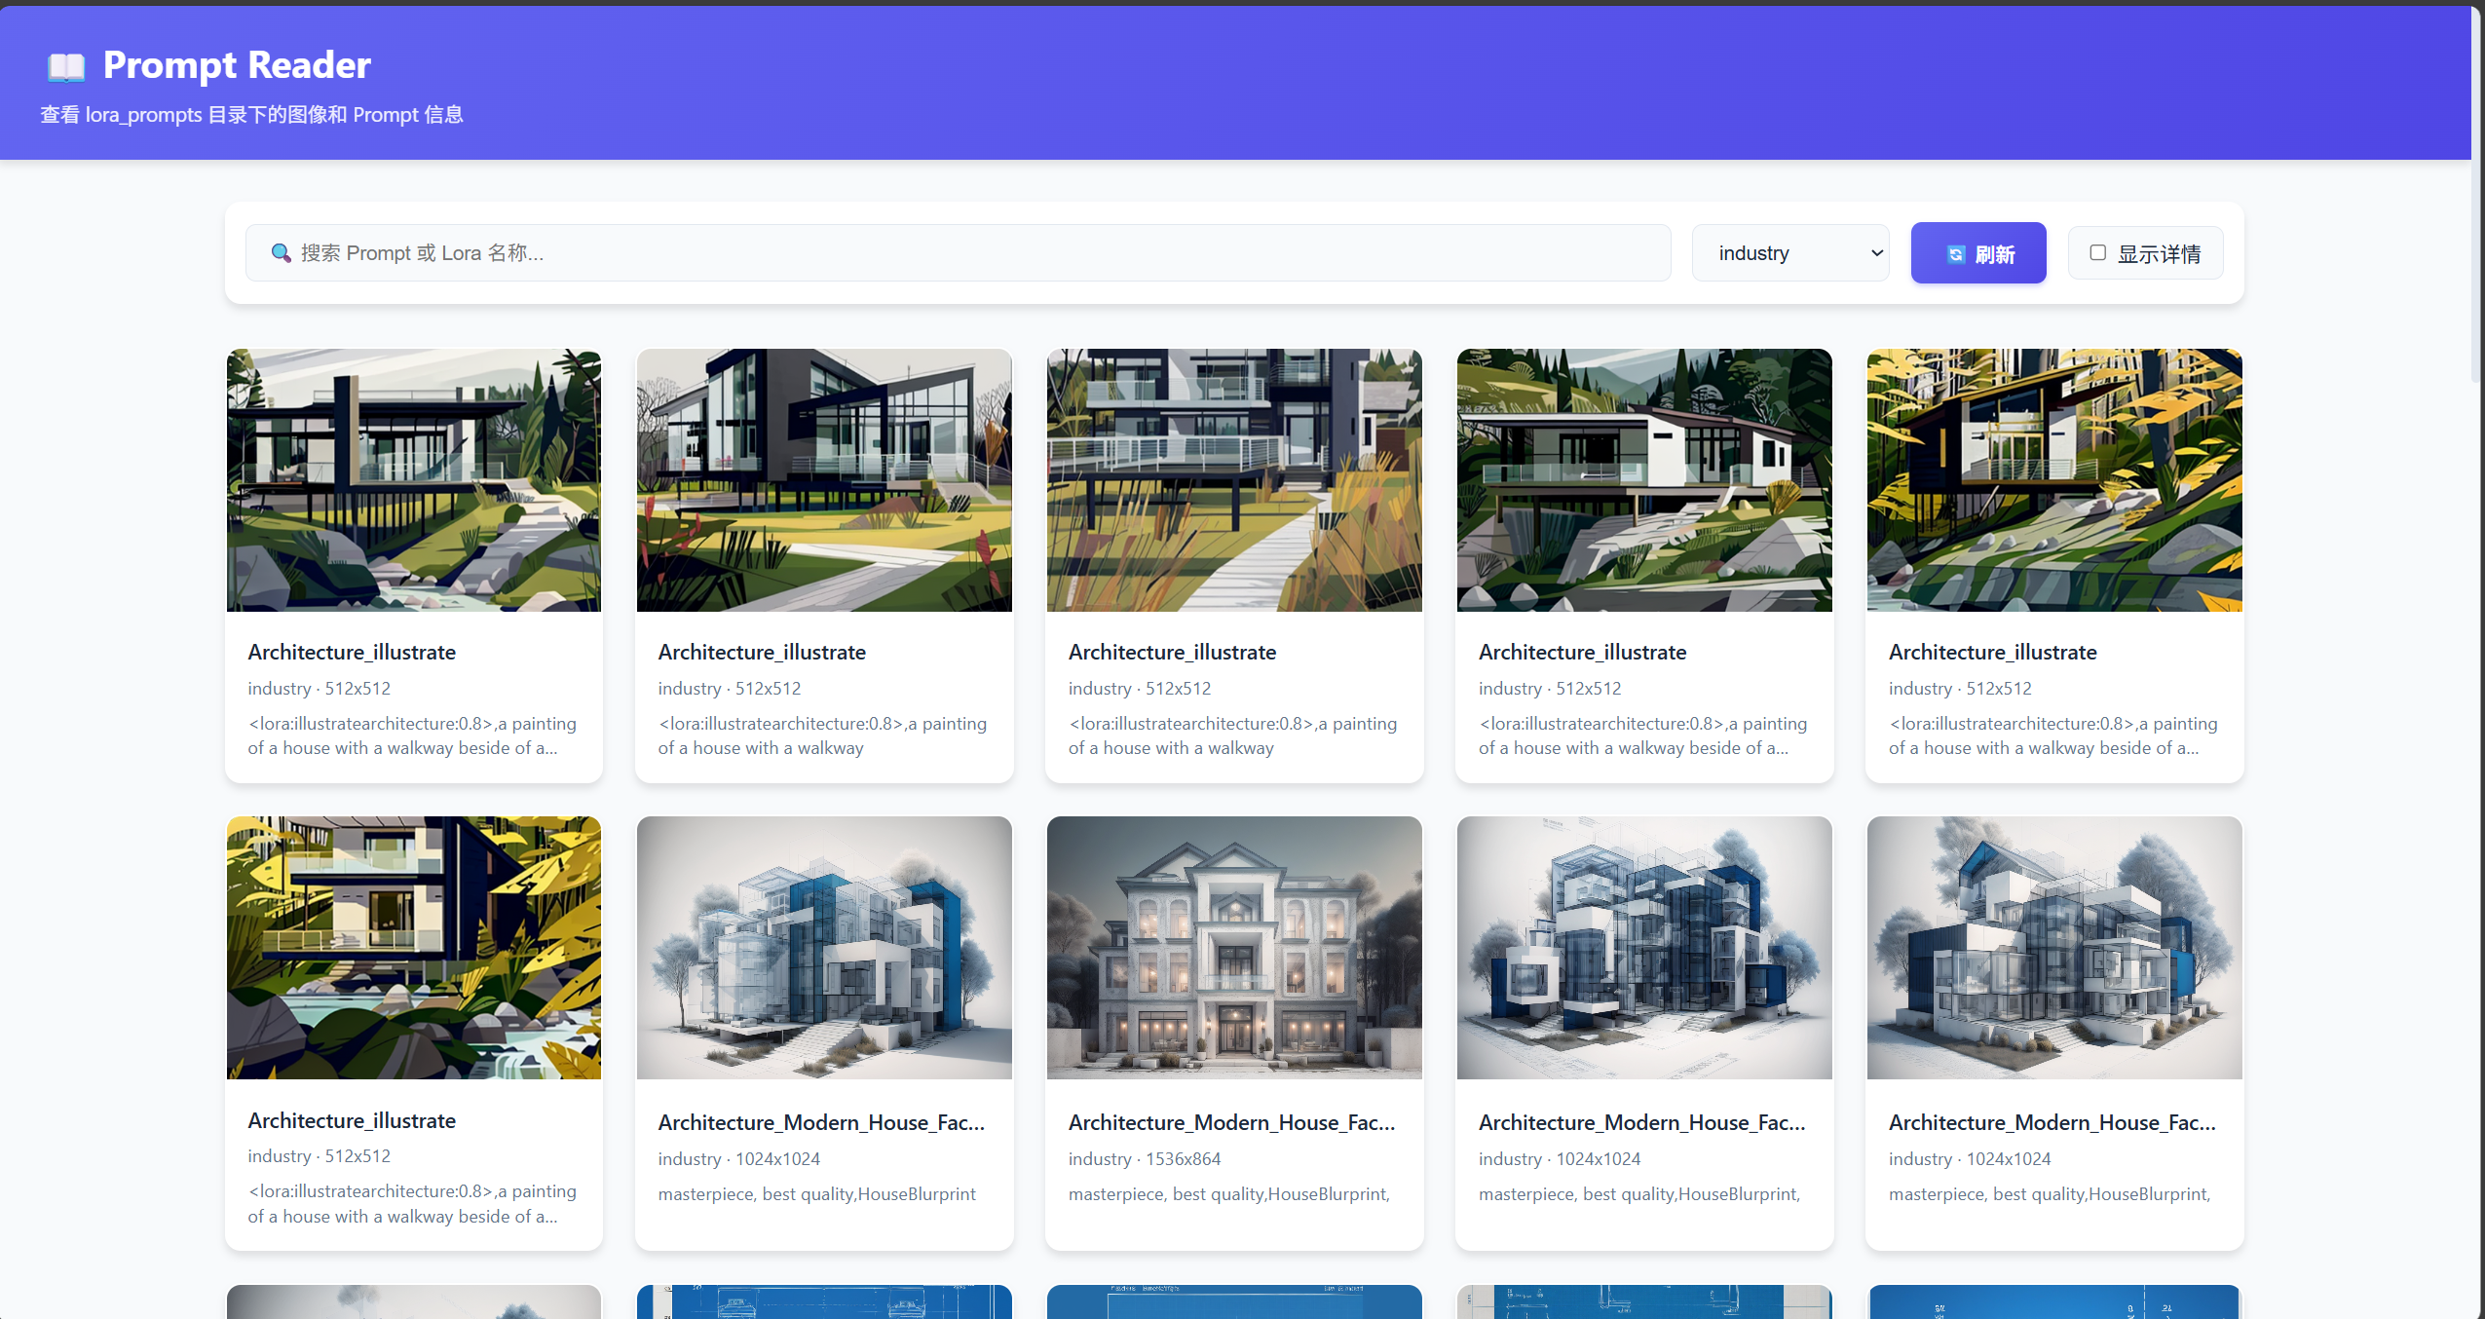Click the refresh arrows icon on 刷新 button
The width and height of the screenshot is (2485, 1319).
pyautogui.click(x=1955, y=254)
